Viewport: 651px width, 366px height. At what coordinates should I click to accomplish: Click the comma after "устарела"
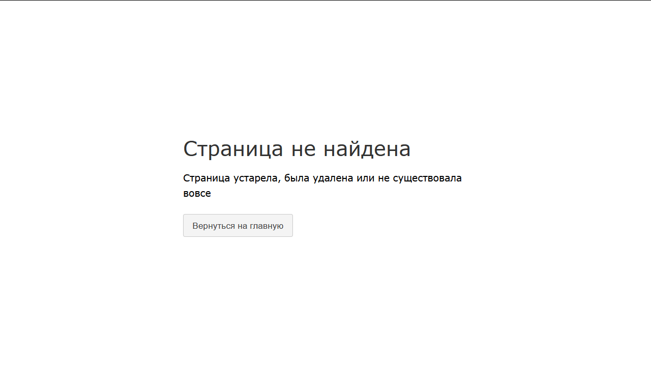click(x=279, y=181)
